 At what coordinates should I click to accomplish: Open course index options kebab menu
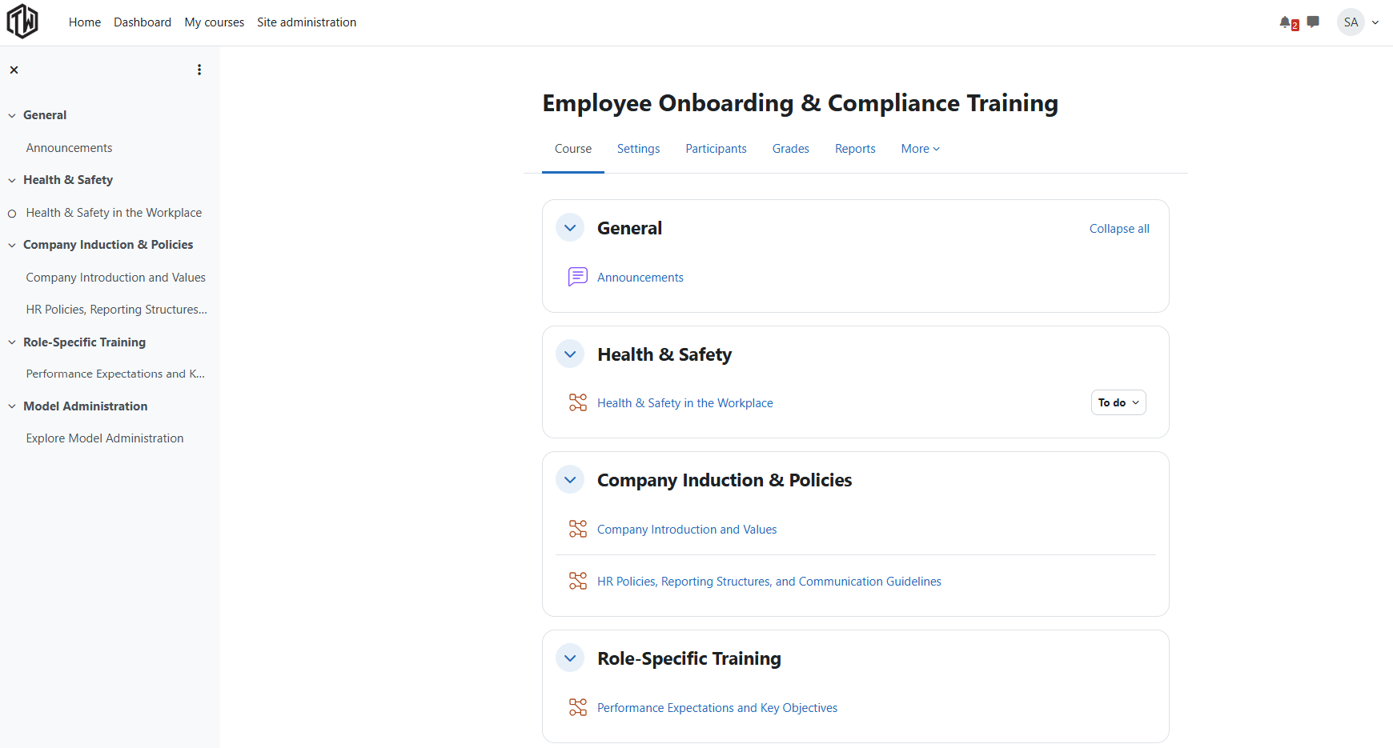click(199, 70)
